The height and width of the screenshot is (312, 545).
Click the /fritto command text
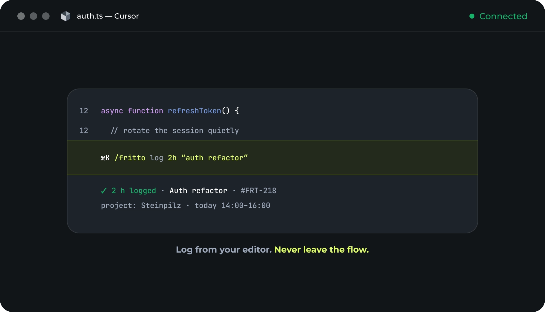[x=130, y=158]
